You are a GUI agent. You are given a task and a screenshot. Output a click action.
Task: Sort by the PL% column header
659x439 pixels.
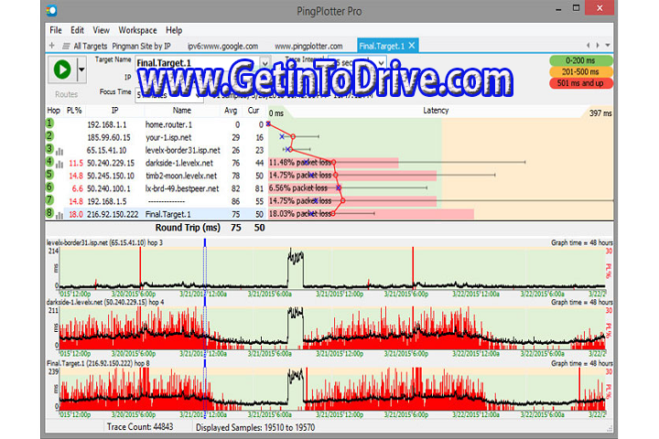[74, 111]
